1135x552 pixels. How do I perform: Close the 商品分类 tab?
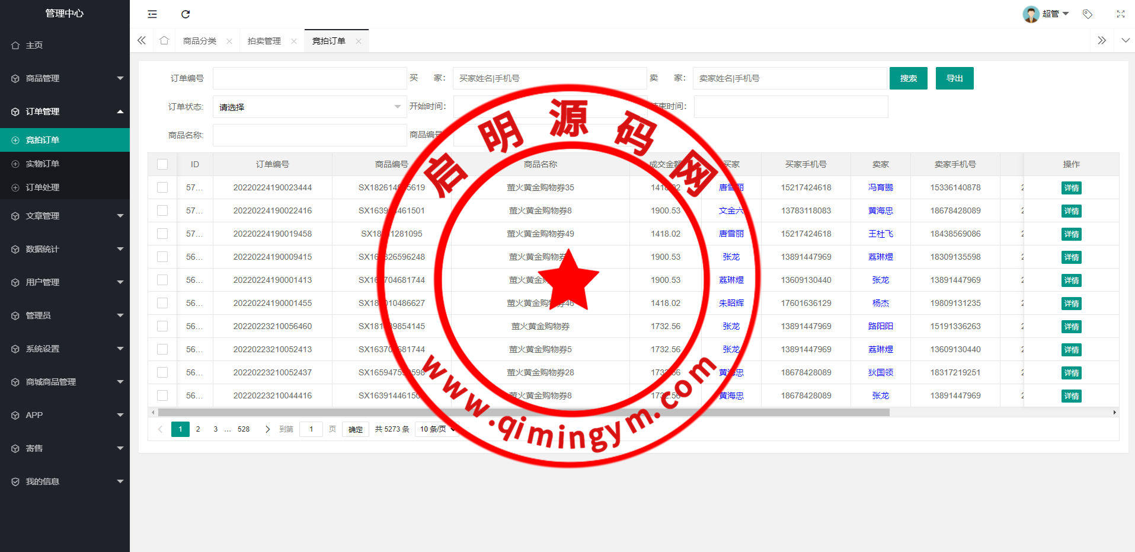tap(229, 42)
